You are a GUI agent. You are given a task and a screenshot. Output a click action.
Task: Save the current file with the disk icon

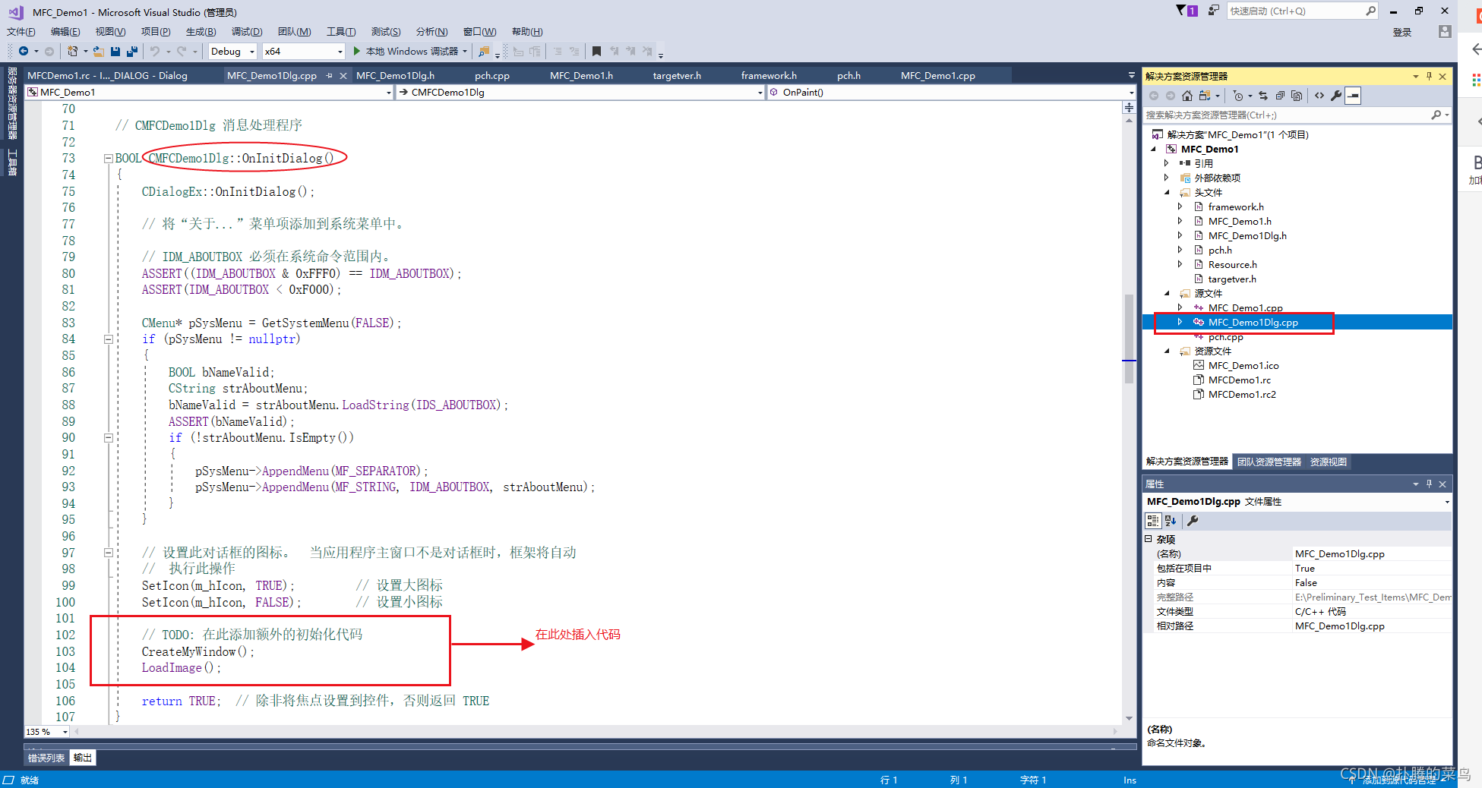[x=115, y=51]
